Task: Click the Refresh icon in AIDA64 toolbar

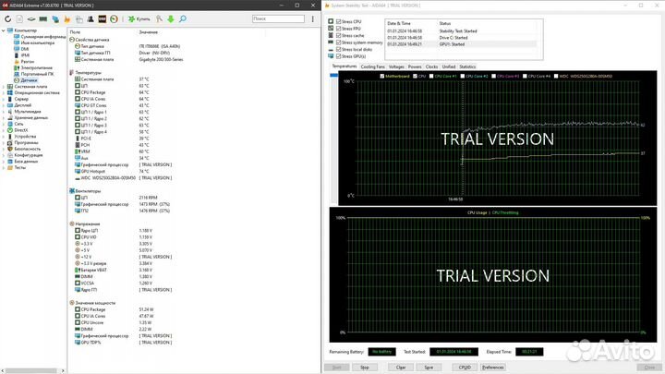Action: 7,19
